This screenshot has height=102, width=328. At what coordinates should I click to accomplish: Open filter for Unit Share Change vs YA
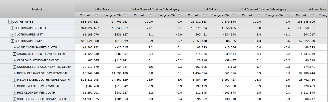(x=287, y=15)
